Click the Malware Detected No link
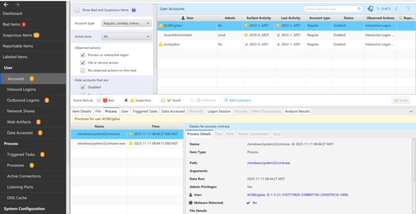 tap(255, 203)
